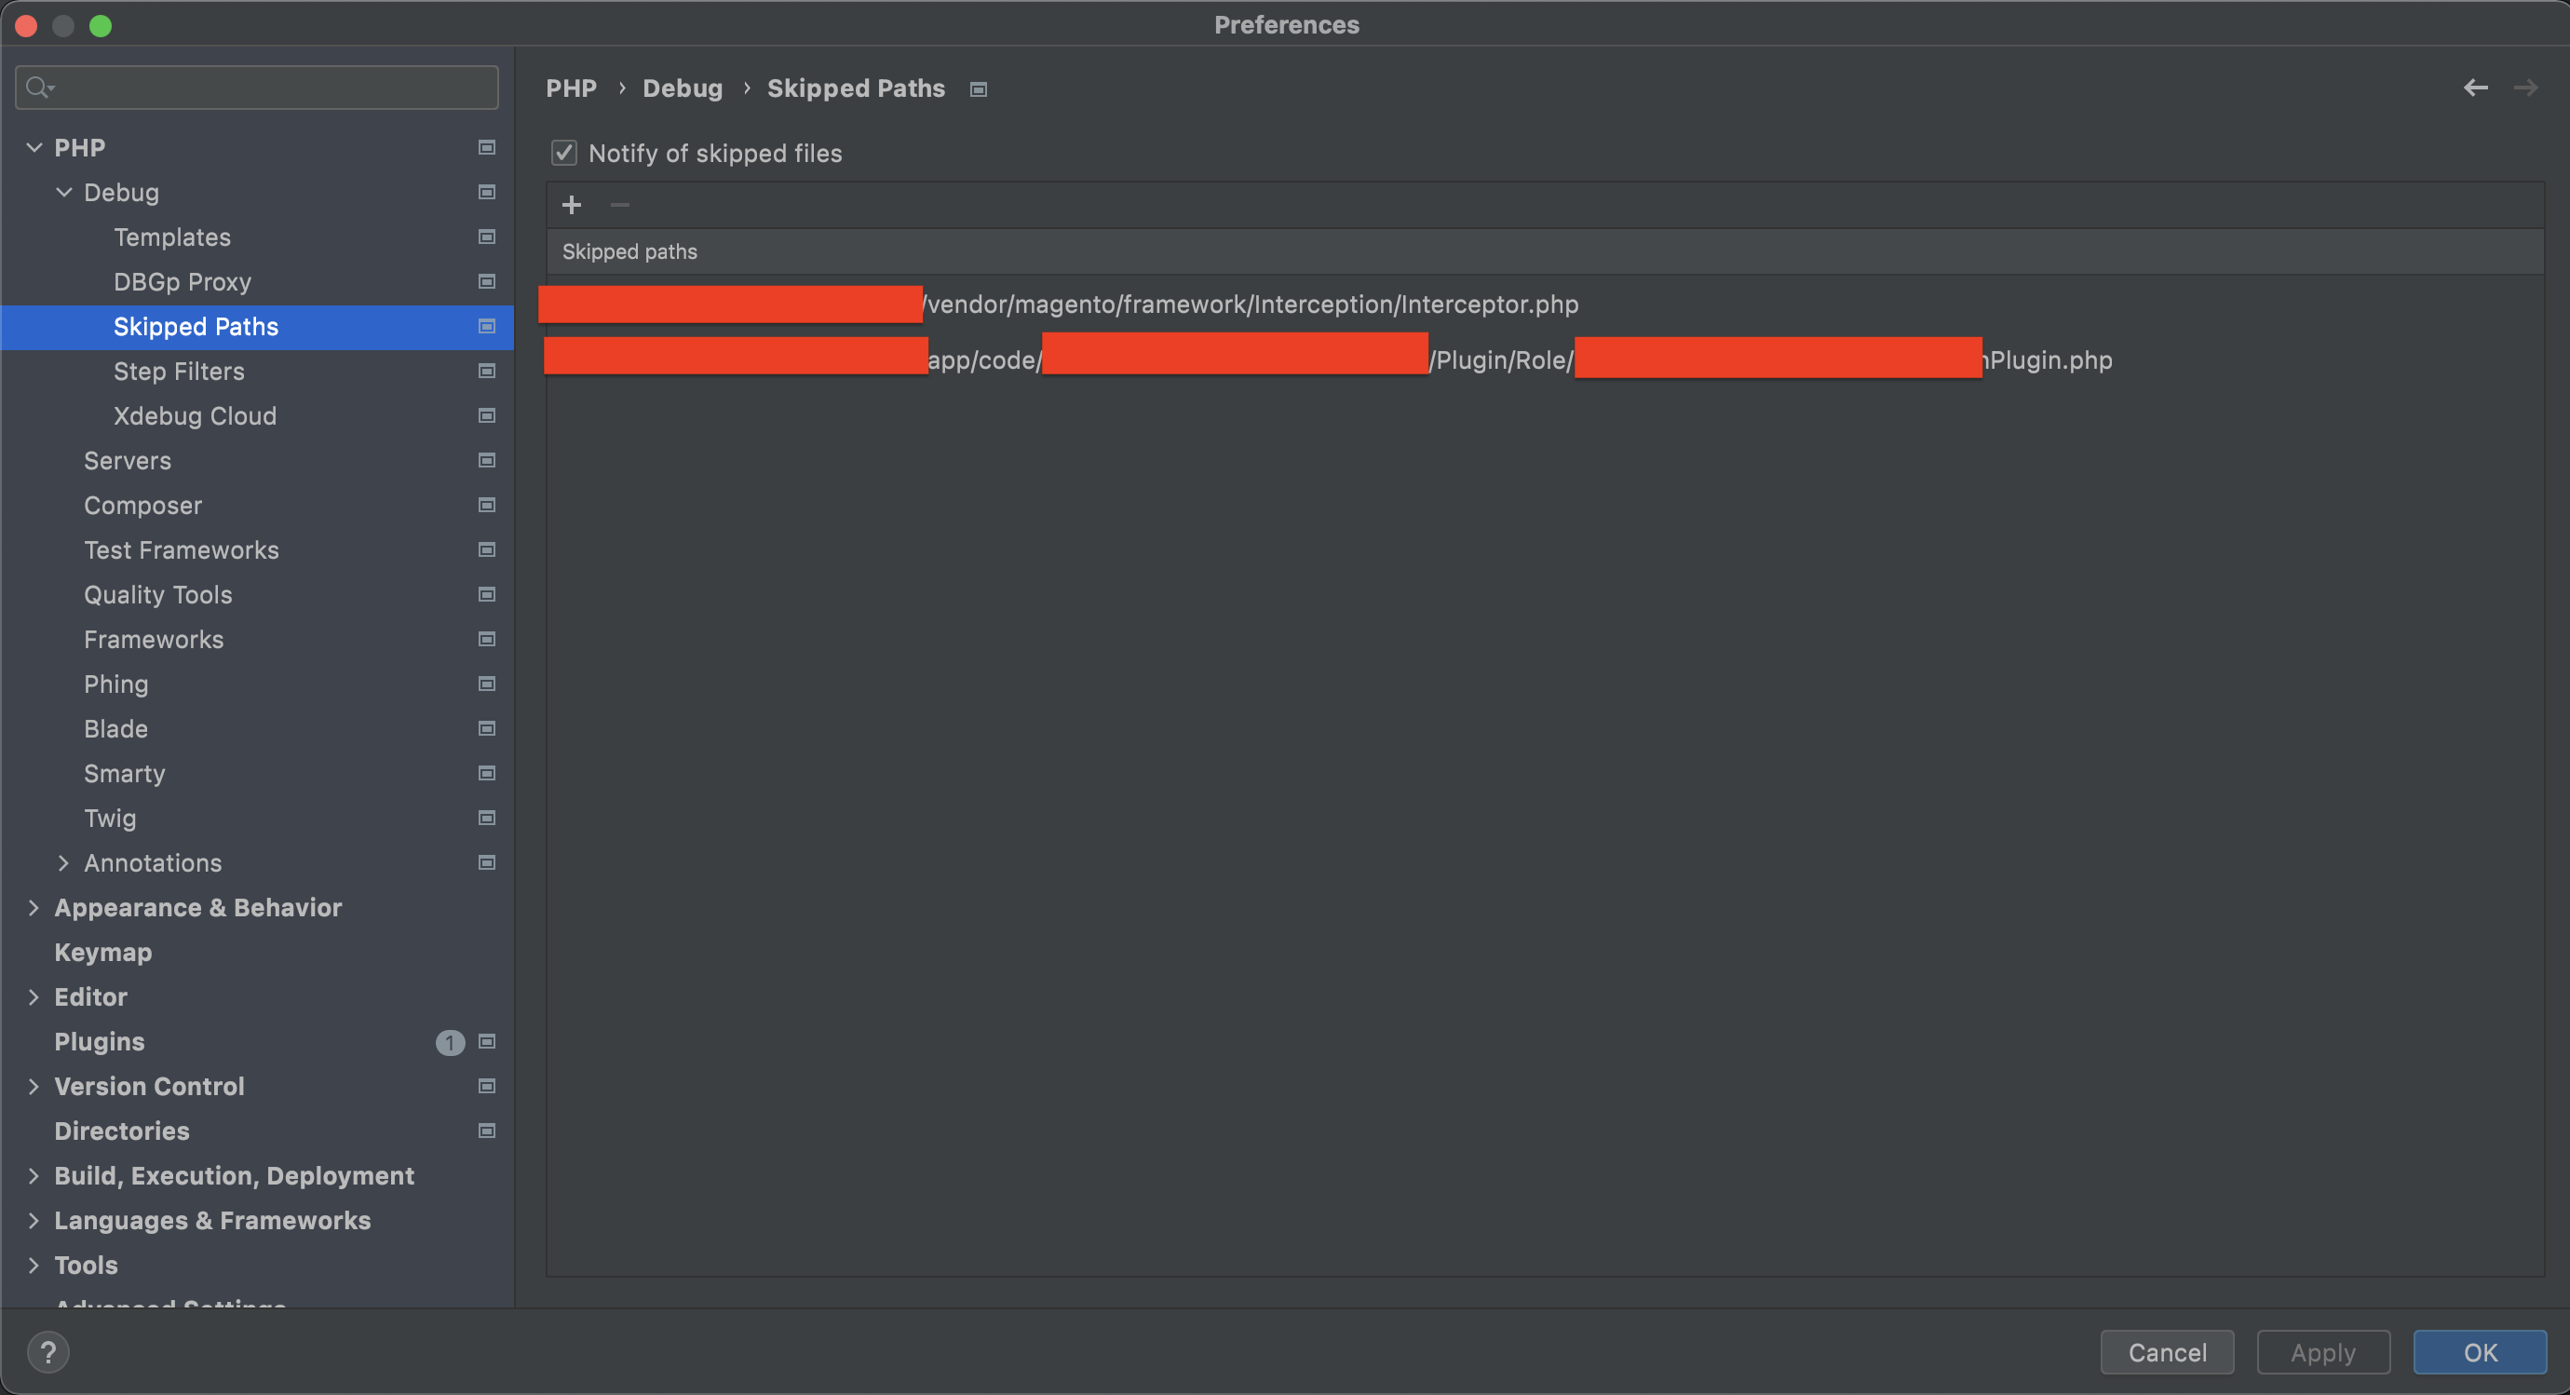Expand Appearance & Behavior section
This screenshot has height=1395, width=2570.
coord(34,908)
